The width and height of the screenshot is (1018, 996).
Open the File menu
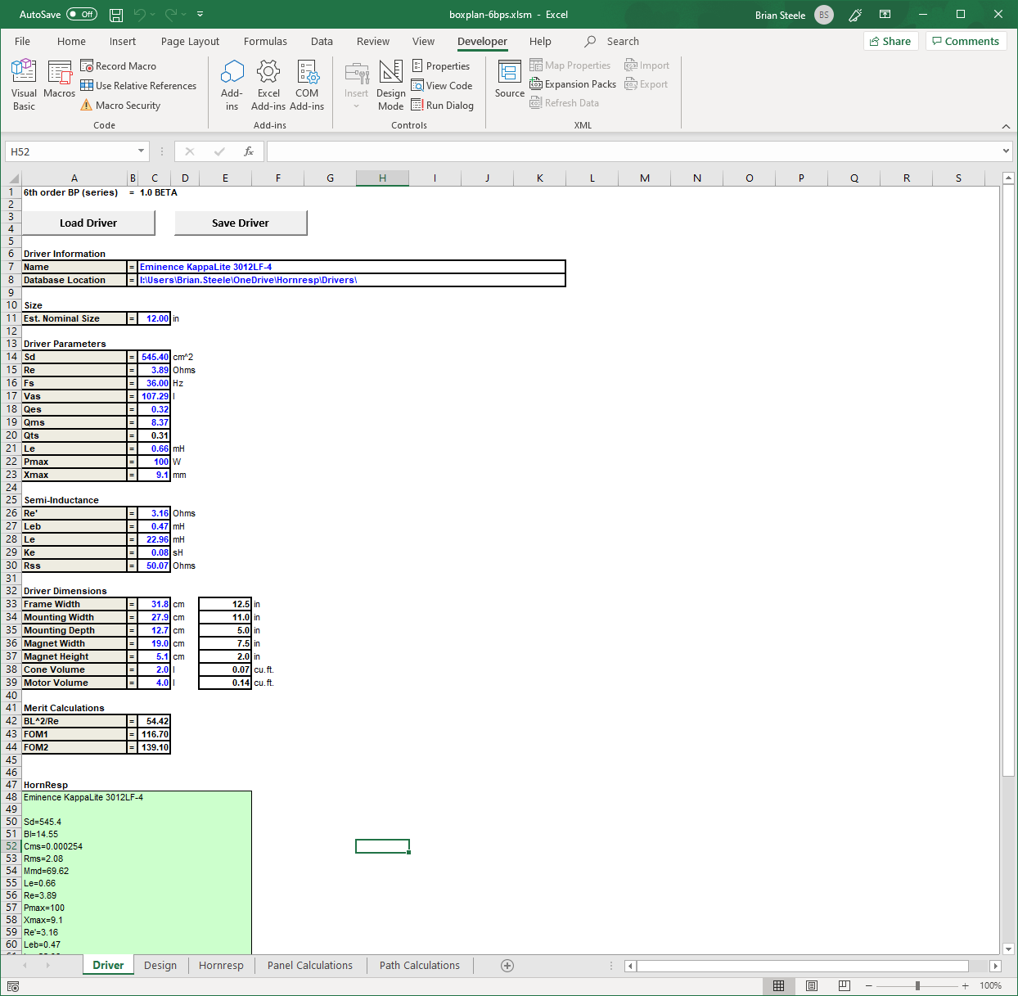pos(23,41)
